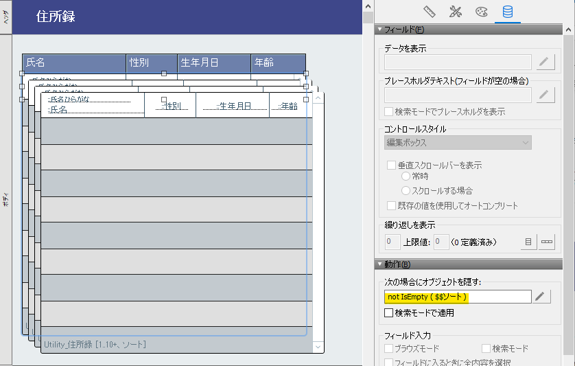Click the 氏名 column header
575x366 pixels.
[x=74, y=62]
